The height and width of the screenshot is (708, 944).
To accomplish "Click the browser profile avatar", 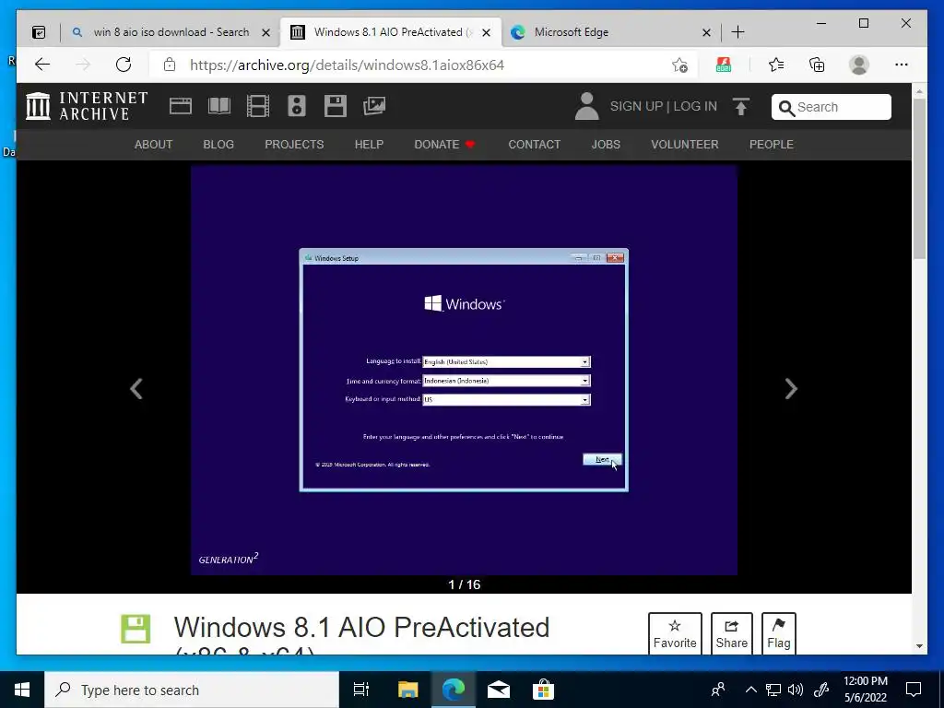I will (x=859, y=65).
